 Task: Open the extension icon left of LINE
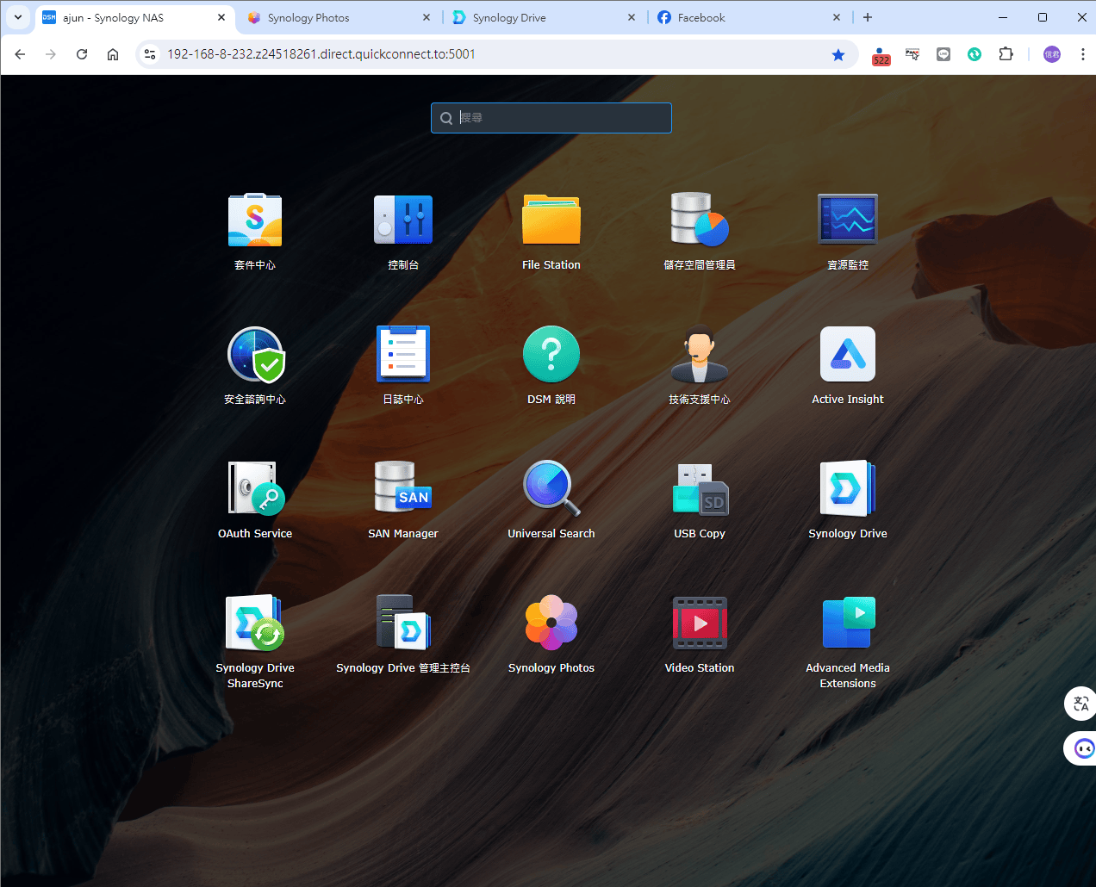click(912, 54)
